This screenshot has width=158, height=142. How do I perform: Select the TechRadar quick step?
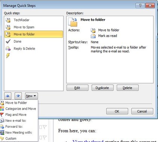[x=33, y=20]
